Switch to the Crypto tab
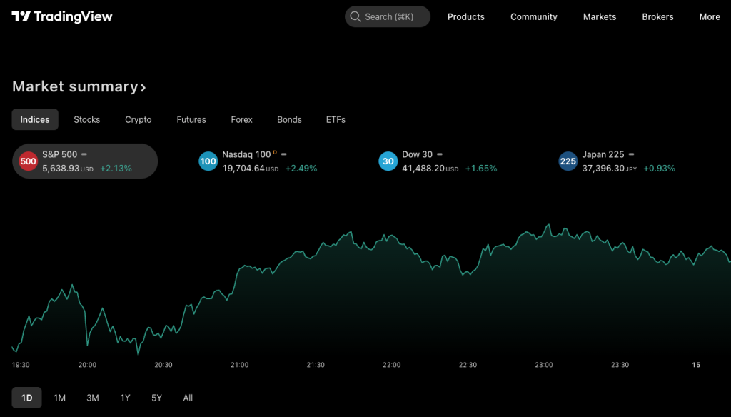The width and height of the screenshot is (731, 417). pos(138,119)
